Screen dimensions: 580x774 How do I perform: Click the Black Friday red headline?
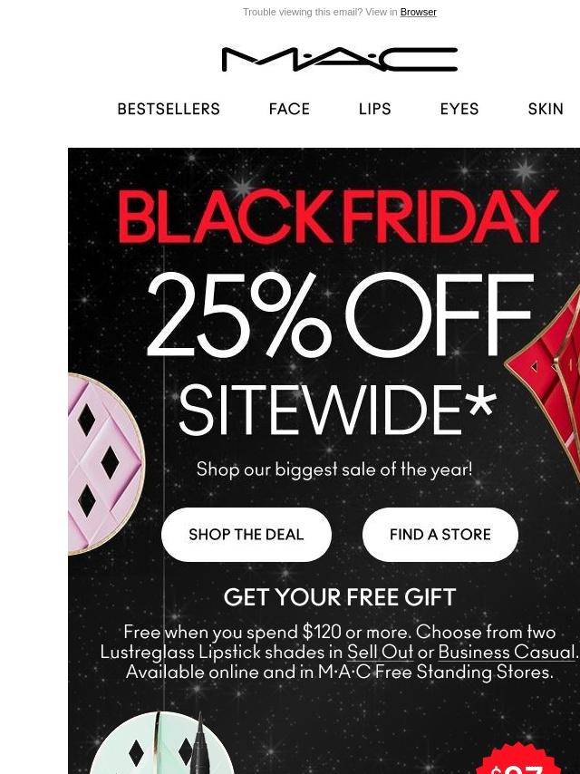(339, 218)
